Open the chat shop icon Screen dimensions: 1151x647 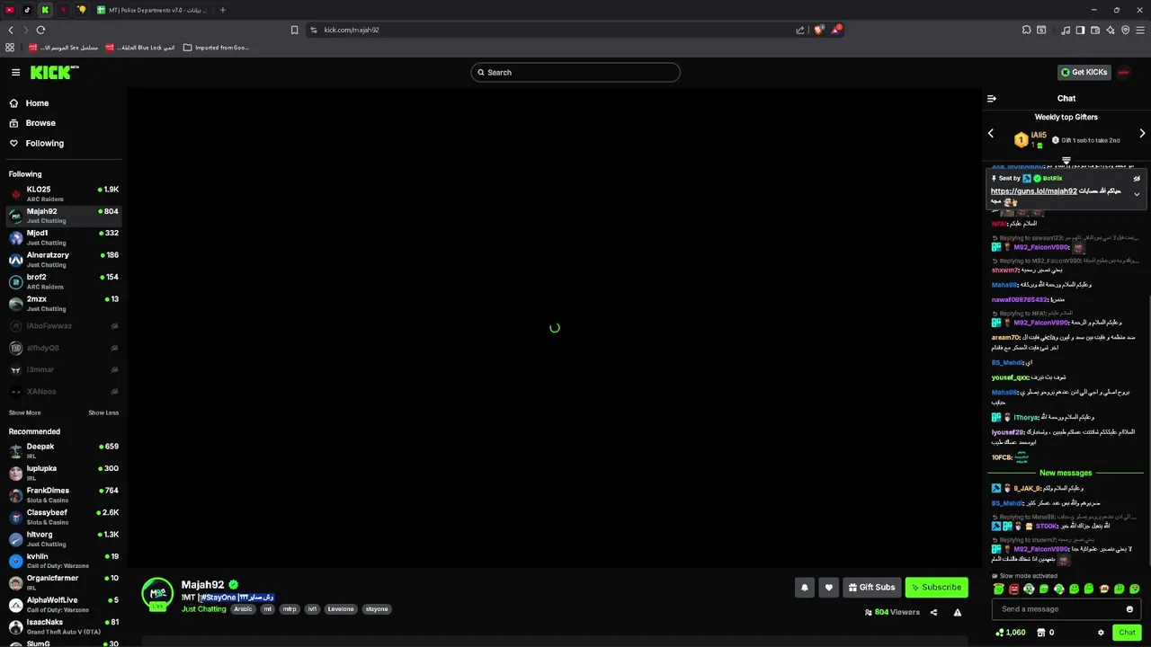coord(1041,633)
